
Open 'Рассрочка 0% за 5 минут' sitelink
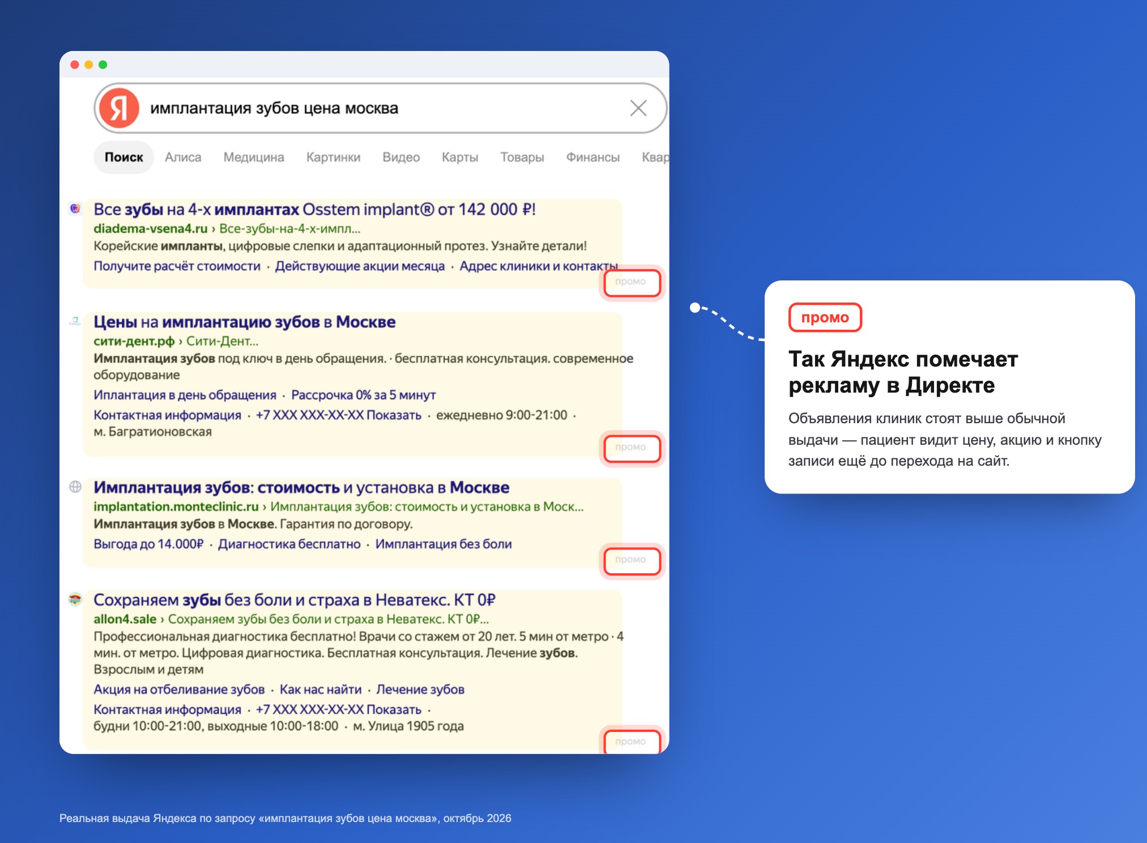tap(363, 395)
